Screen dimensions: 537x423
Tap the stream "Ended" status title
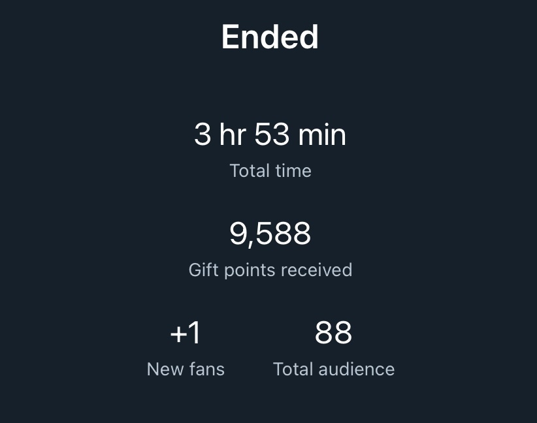point(270,37)
